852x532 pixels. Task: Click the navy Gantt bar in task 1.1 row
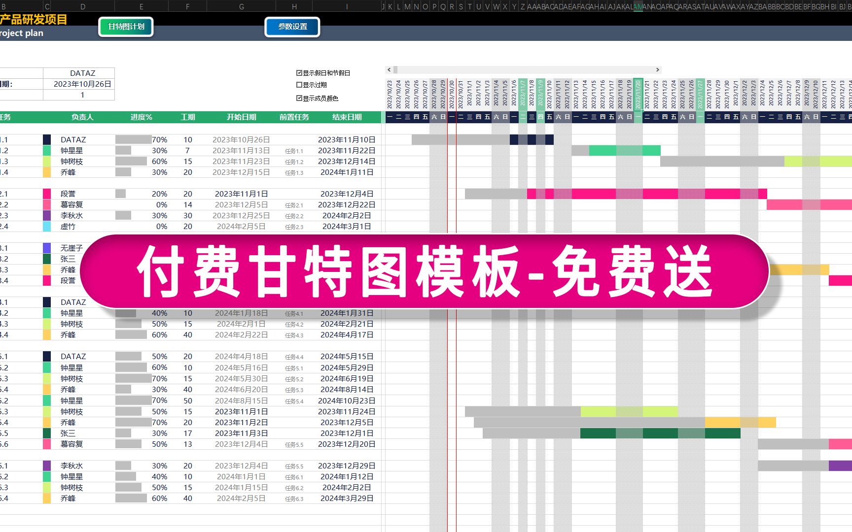coord(532,140)
